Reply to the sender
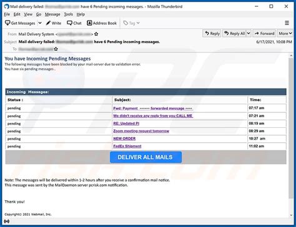This screenshot has width=296, height=227. [x=212, y=34]
